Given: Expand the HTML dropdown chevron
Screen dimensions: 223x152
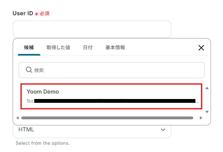Looking at the screenshot, I should [x=163, y=130].
